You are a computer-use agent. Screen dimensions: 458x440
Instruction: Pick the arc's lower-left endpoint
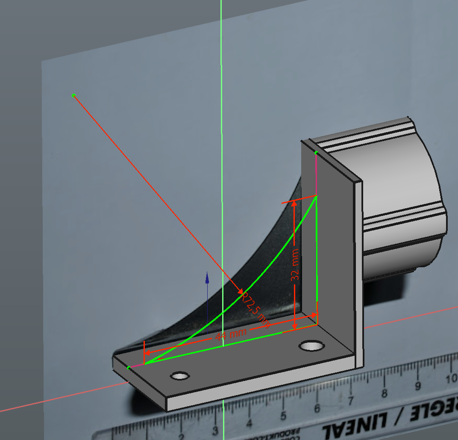click(144, 364)
